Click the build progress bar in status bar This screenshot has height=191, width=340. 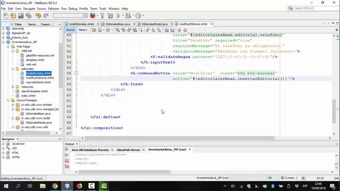pyautogui.click(x=254, y=178)
